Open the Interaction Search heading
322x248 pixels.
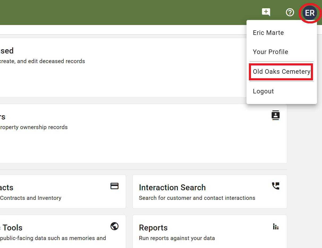(172, 188)
